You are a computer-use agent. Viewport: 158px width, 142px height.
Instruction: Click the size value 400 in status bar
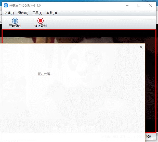(148, 137)
